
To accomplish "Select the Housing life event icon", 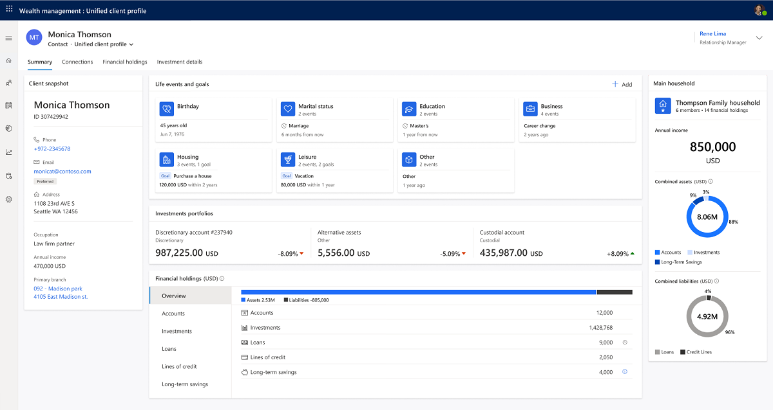I will (167, 159).
